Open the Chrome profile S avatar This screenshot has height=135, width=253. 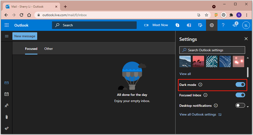(239, 15)
